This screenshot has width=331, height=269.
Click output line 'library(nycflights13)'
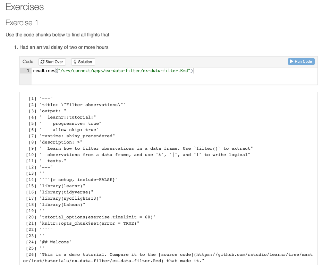[x=70, y=198]
